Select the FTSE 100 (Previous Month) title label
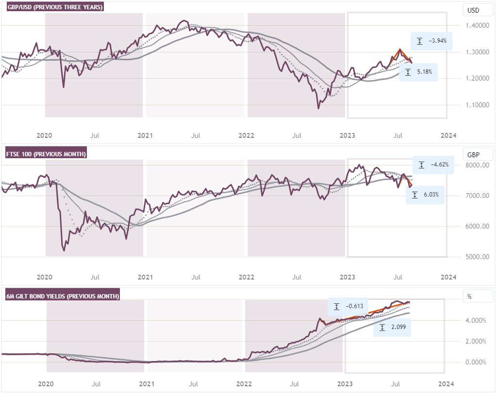 click(46, 154)
